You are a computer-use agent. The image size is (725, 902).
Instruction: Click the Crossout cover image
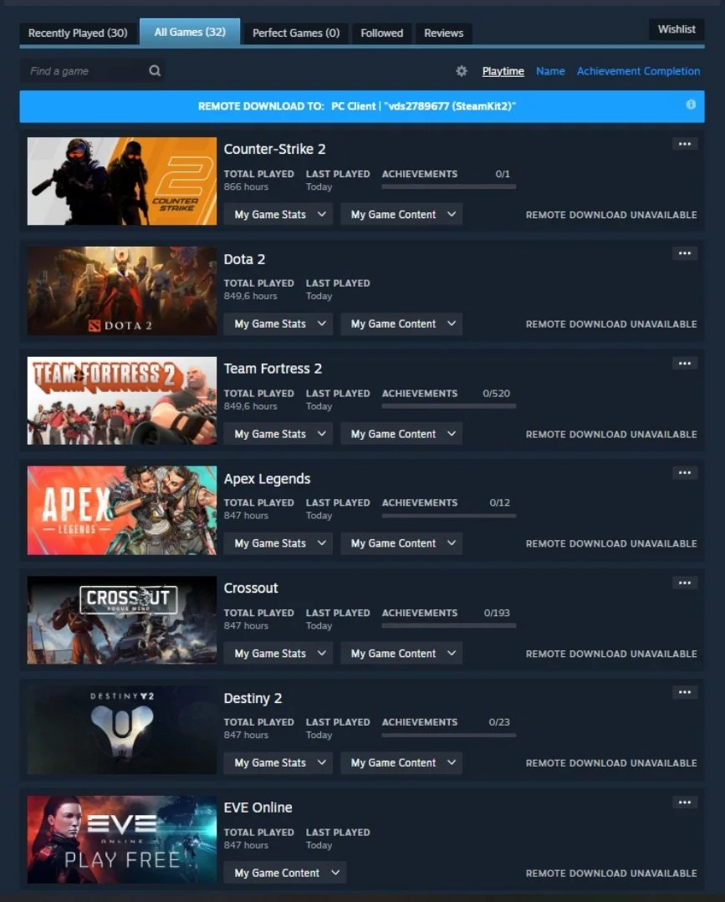point(122,620)
